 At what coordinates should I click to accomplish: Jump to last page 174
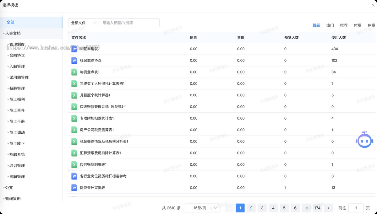(317, 208)
